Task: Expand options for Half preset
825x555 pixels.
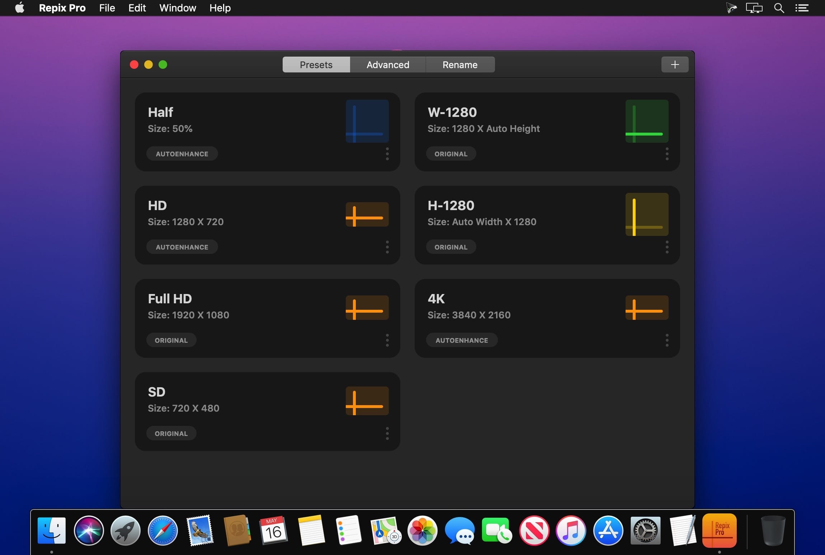Action: pyautogui.click(x=387, y=152)
